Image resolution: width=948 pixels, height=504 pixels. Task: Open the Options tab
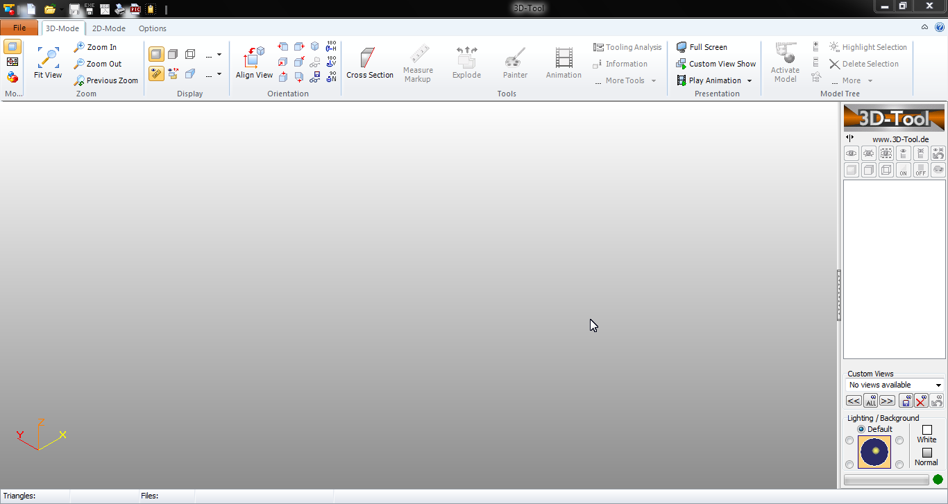[x=153, y=28]
